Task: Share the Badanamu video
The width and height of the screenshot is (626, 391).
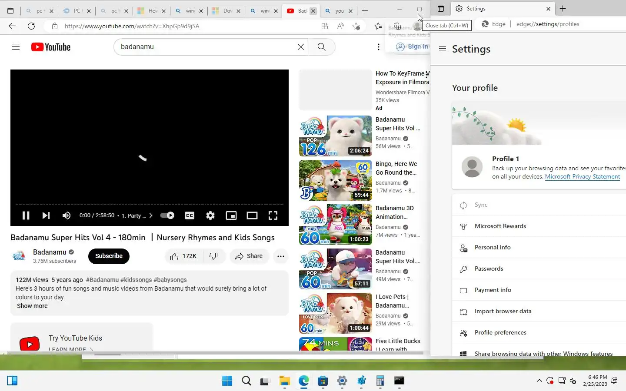Action: (249, 256)
